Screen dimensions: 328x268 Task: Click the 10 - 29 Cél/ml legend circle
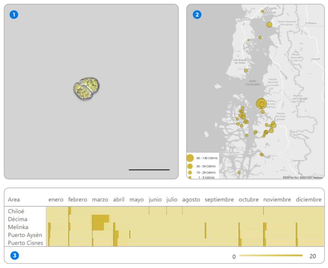[190, 173]
